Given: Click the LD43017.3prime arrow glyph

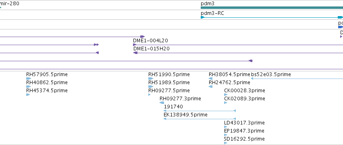Looking at the screenshot, I should coord(226,127).
